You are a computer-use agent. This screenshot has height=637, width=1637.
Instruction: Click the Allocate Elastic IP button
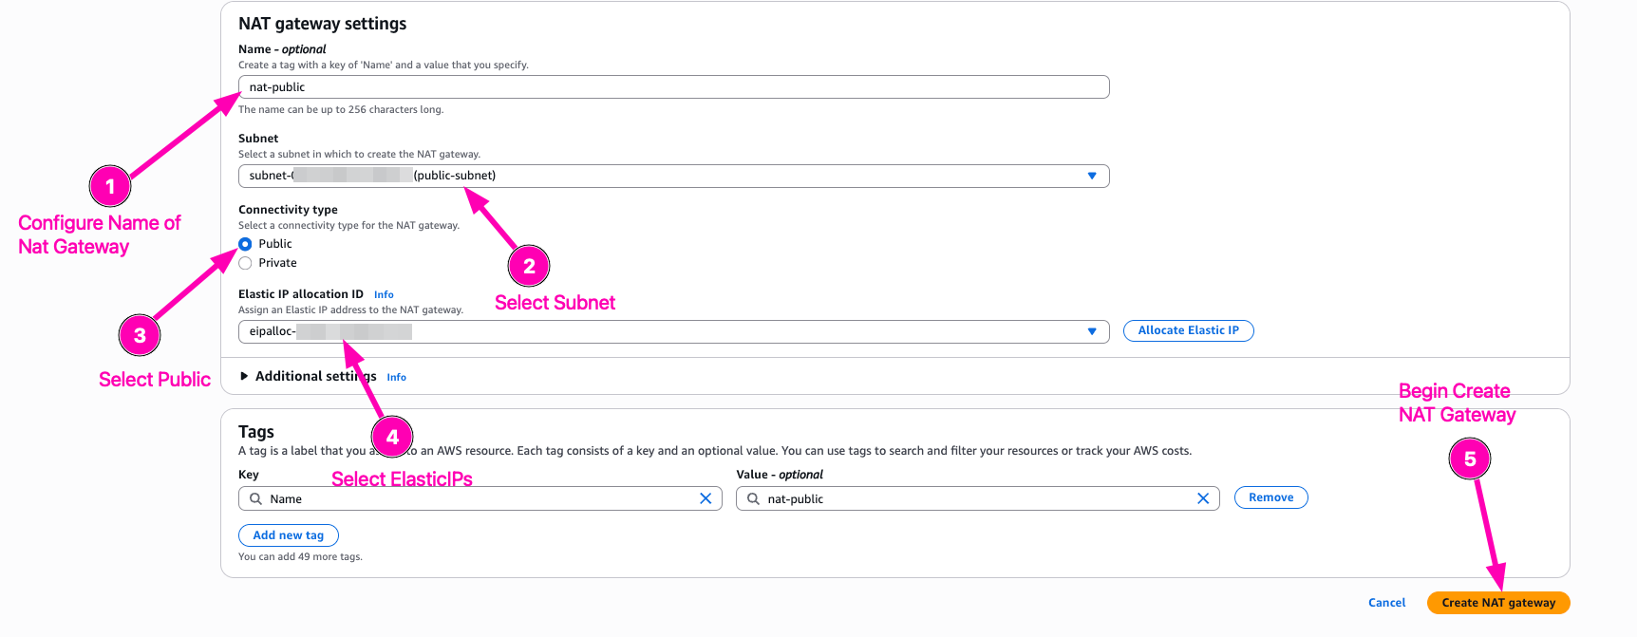tap(1188, 330)
